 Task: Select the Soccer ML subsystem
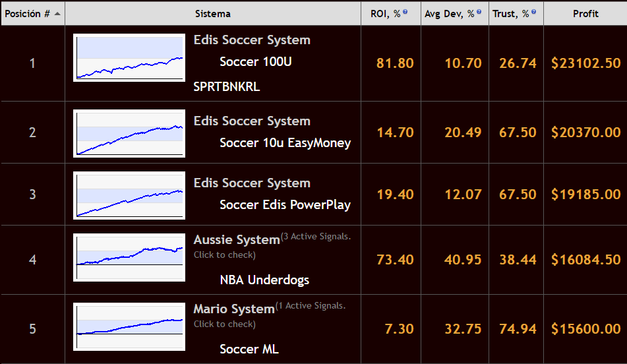tap(249, 349)
